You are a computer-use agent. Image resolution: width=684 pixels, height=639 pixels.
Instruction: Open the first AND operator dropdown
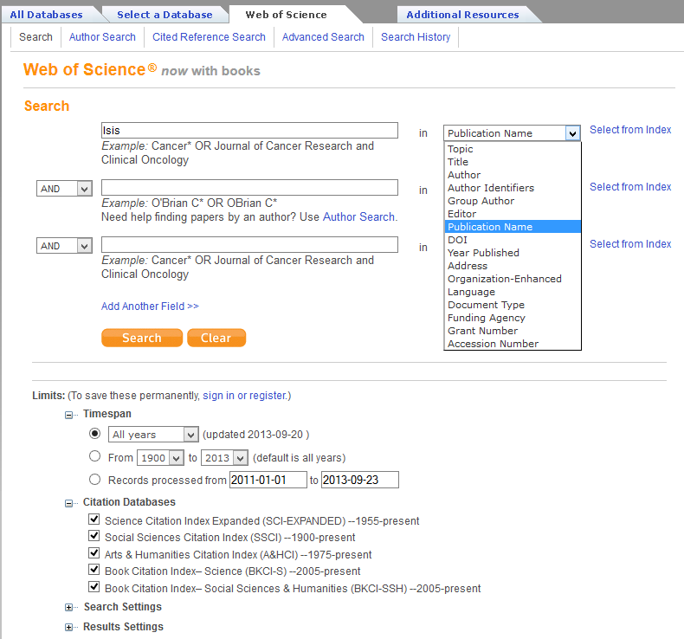[64, 189]
